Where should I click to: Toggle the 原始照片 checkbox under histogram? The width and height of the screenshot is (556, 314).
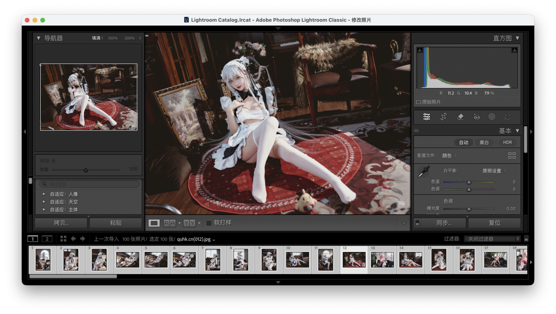pos(419,102)
